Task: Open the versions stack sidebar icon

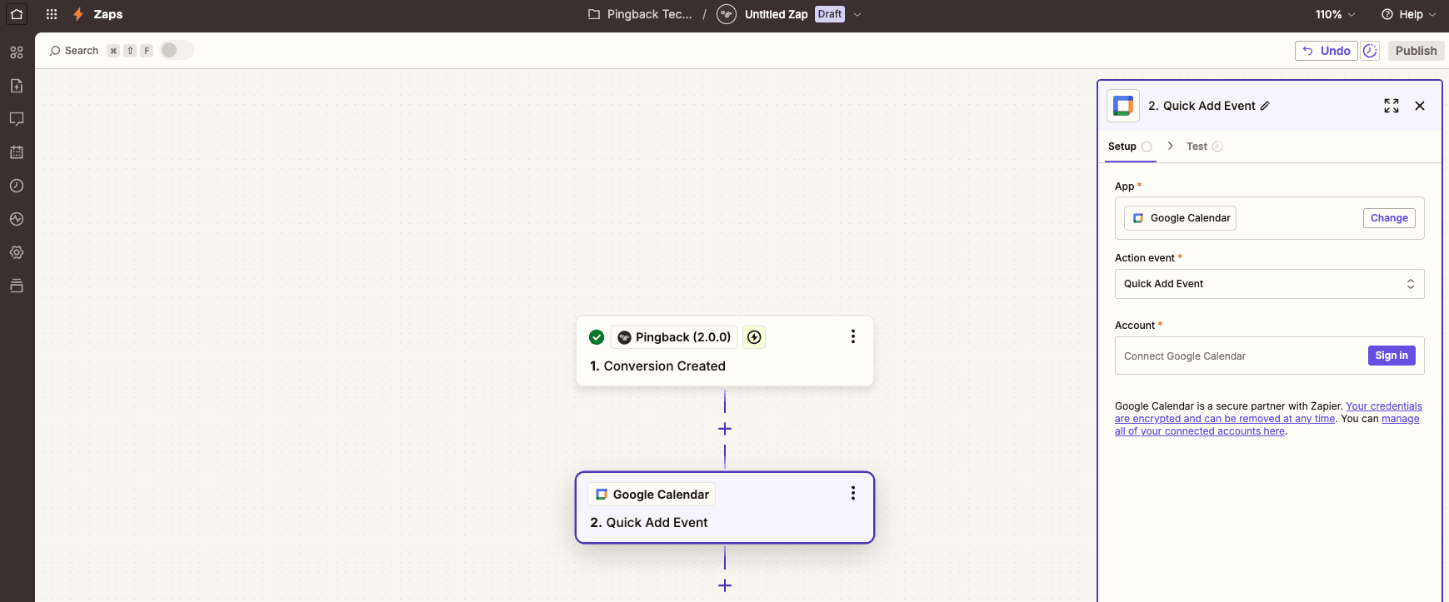Action: tap(17, 286)
